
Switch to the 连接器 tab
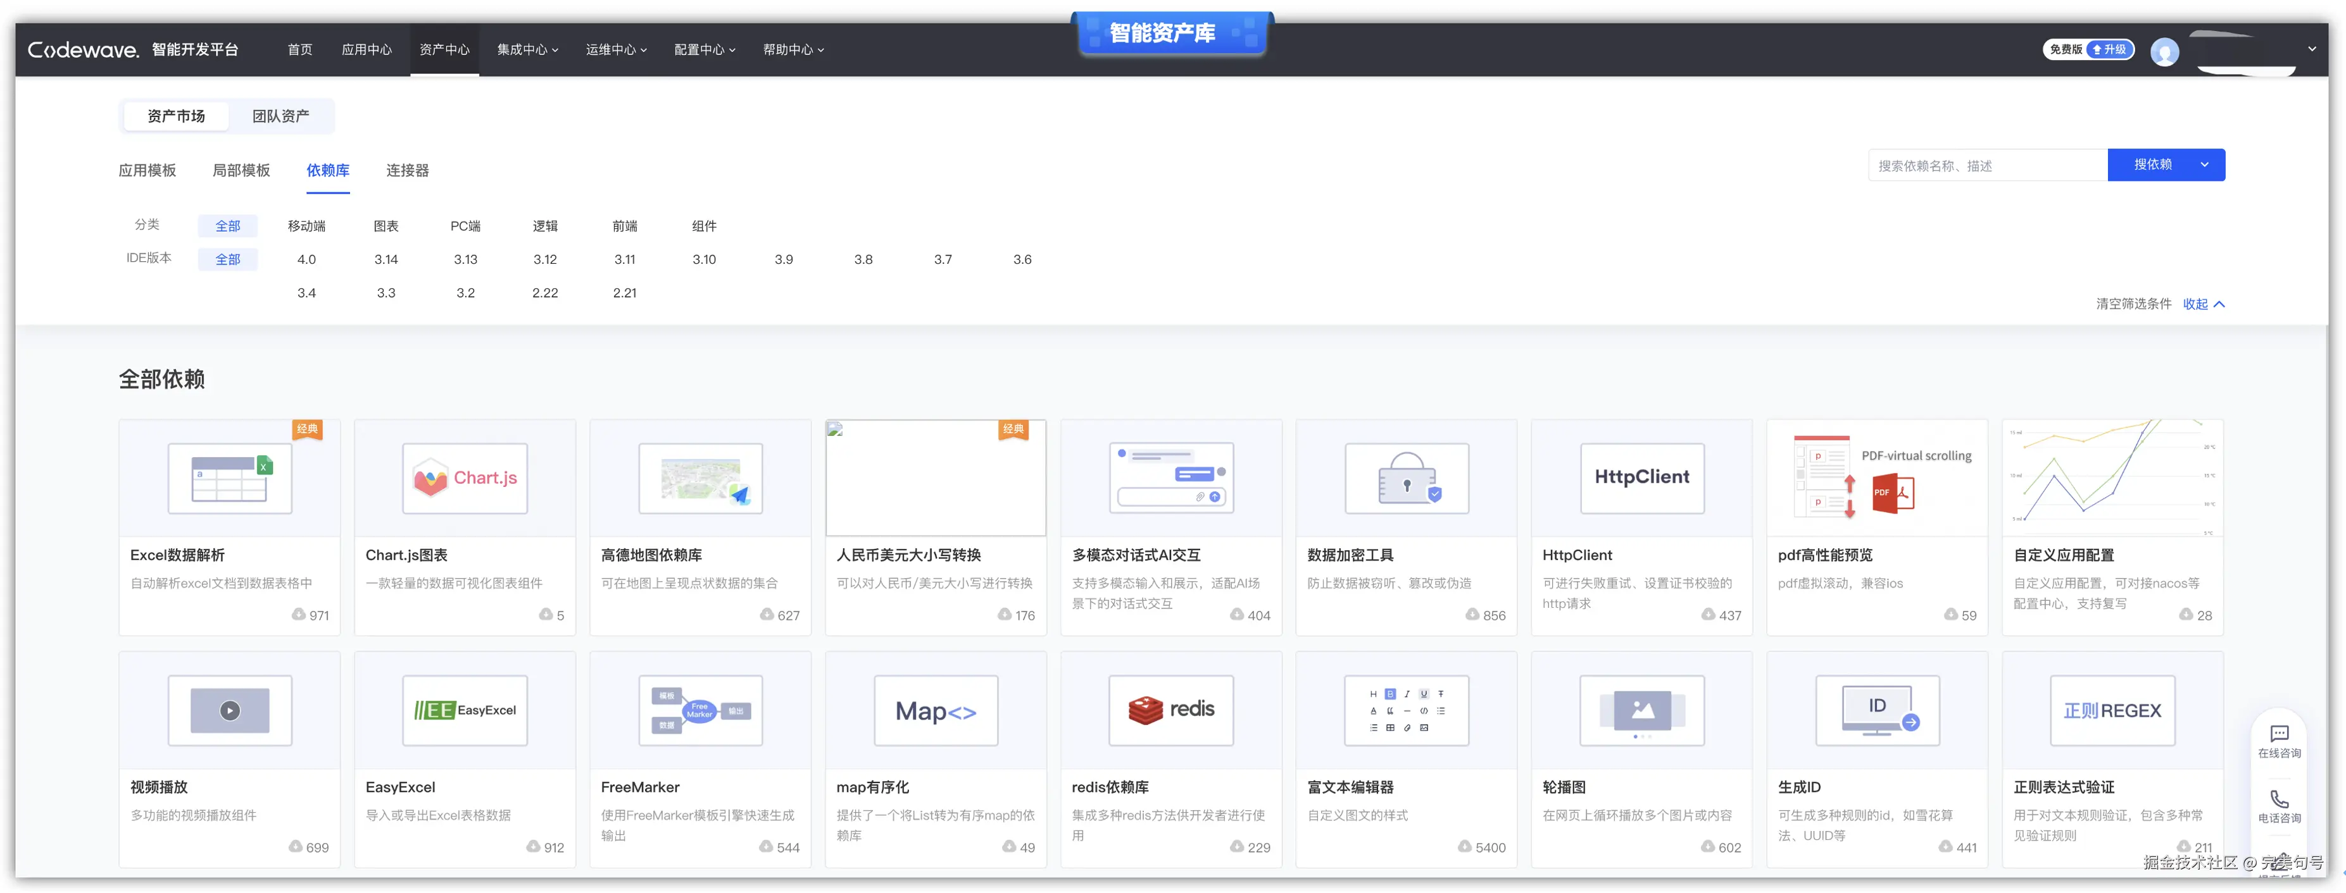click(x=407, y=169)
